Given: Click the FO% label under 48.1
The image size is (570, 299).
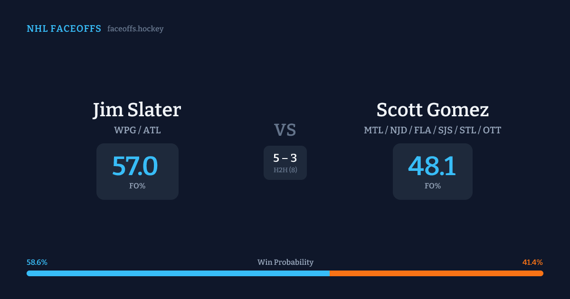Looking at the screenshot, I should click(x=432, y=186).
